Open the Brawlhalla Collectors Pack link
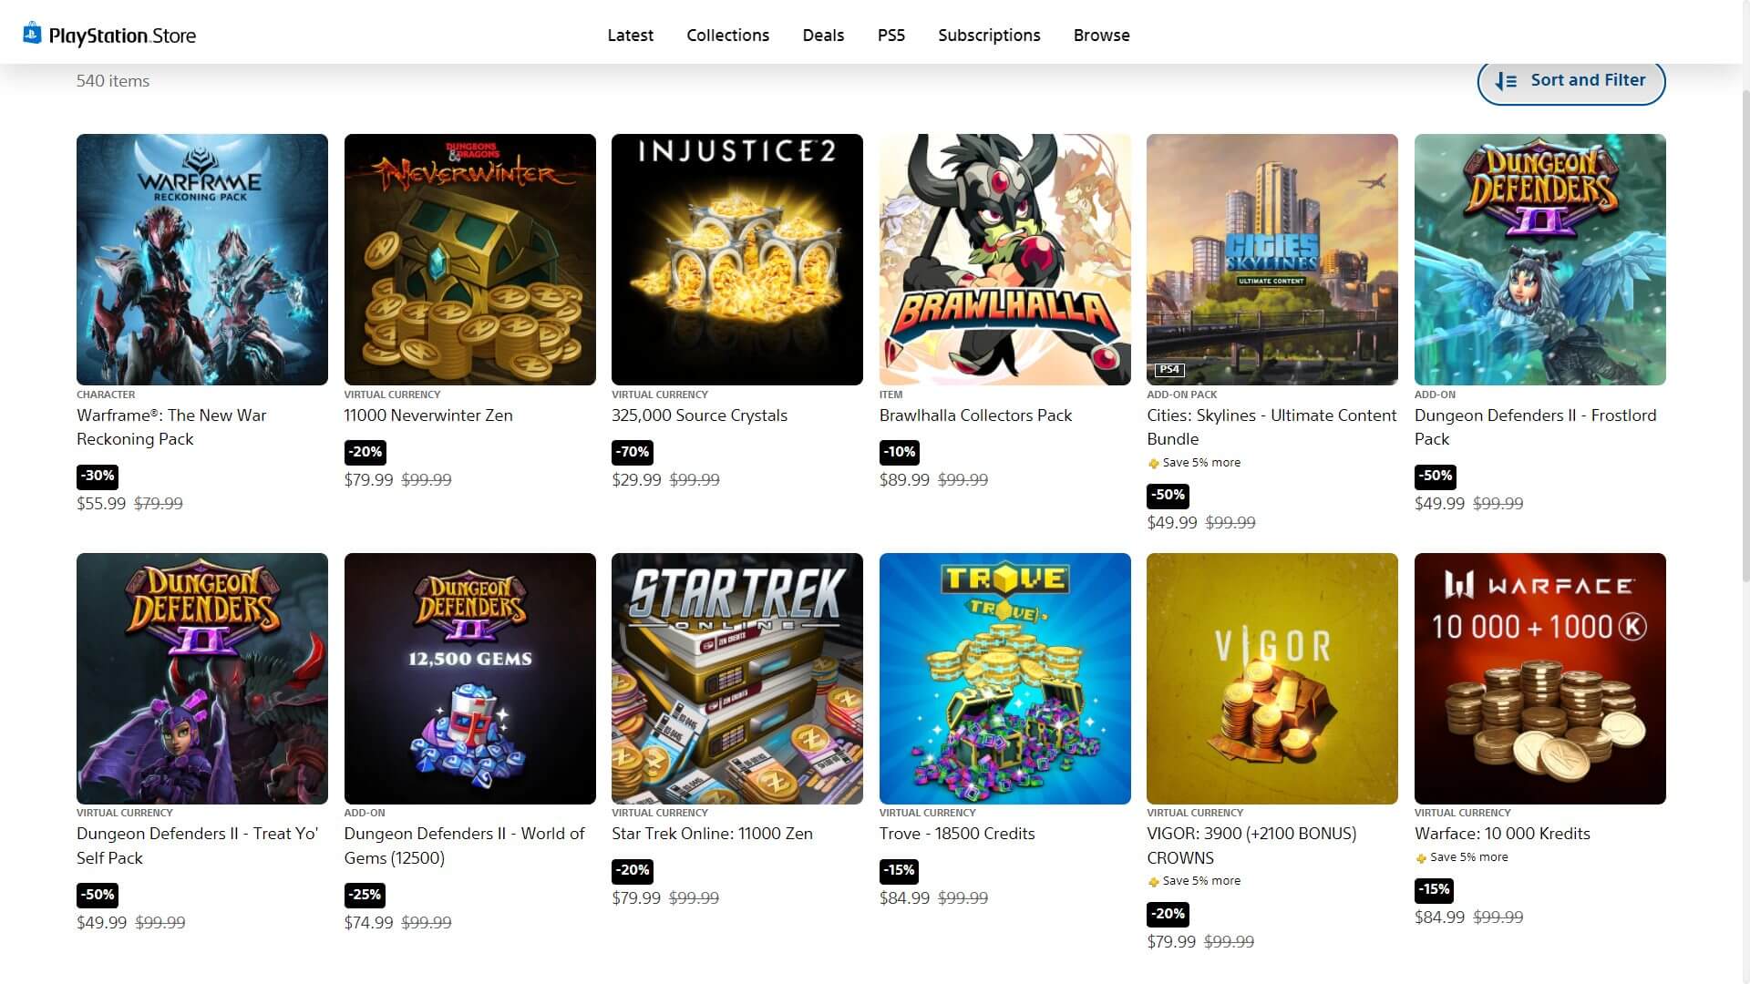1750x984 pixels. point(975,415)
